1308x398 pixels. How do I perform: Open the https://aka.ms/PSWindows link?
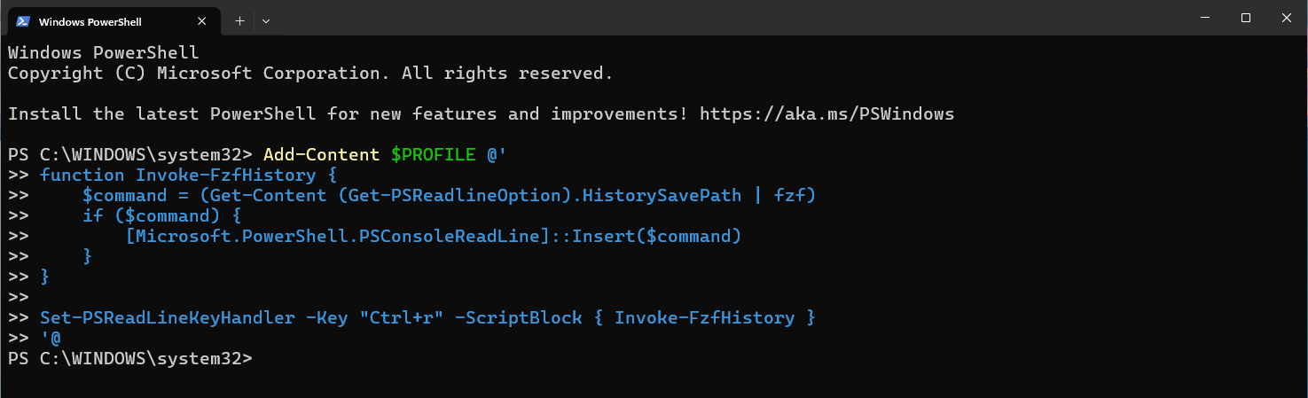click(x=826, y=113)
